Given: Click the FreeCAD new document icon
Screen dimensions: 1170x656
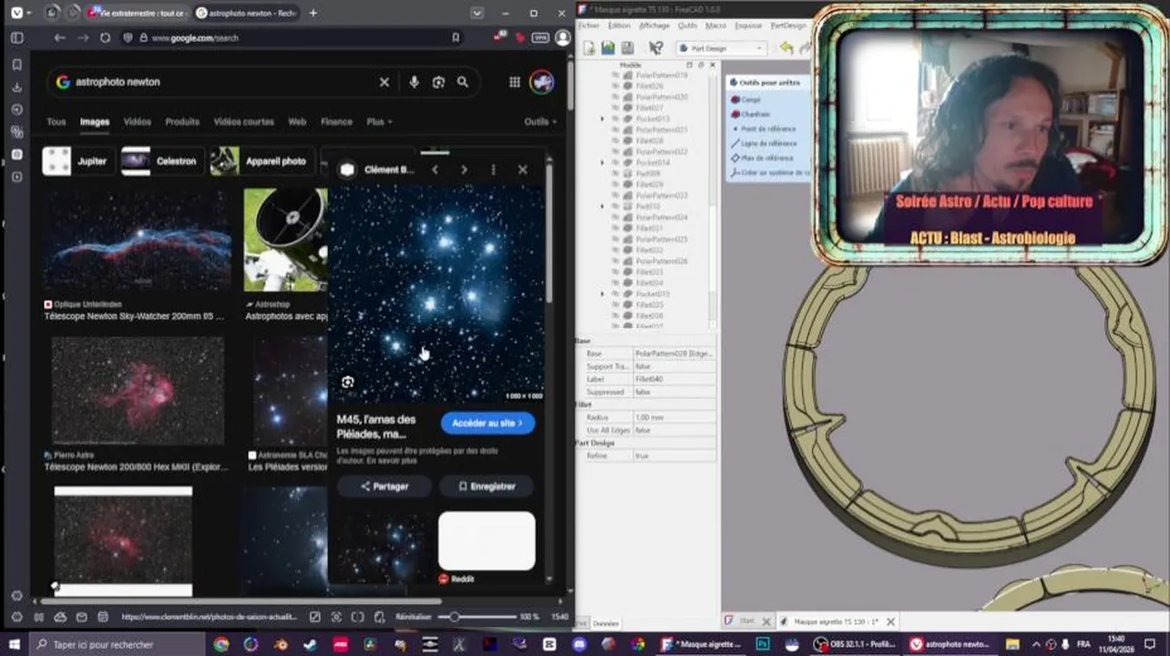Looking at the screenshot, I should tap(590, 48).
